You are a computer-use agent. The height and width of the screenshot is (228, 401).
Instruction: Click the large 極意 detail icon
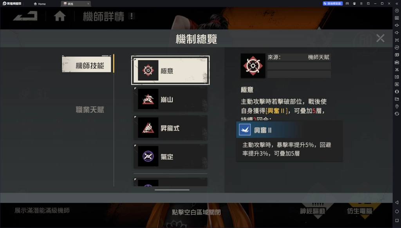[253, 66]
